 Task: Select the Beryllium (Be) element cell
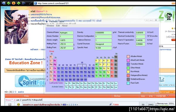[x=55, y=61]
